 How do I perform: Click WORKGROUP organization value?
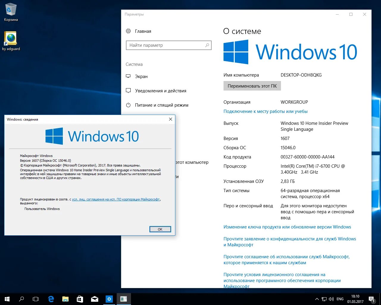coord(294,102)
